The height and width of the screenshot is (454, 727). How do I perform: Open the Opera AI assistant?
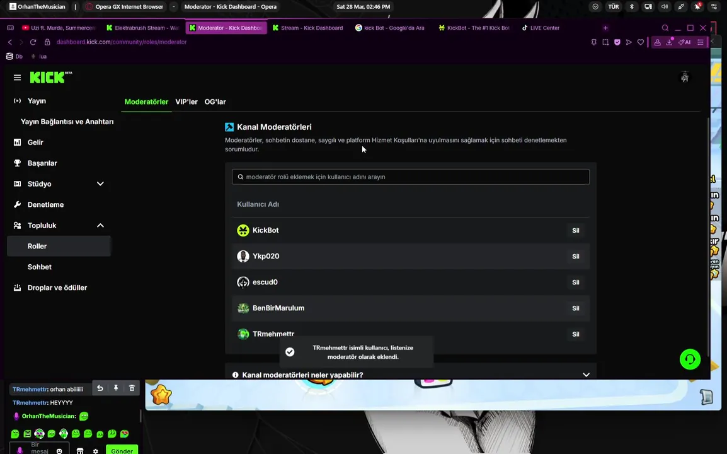coord(684,42)
